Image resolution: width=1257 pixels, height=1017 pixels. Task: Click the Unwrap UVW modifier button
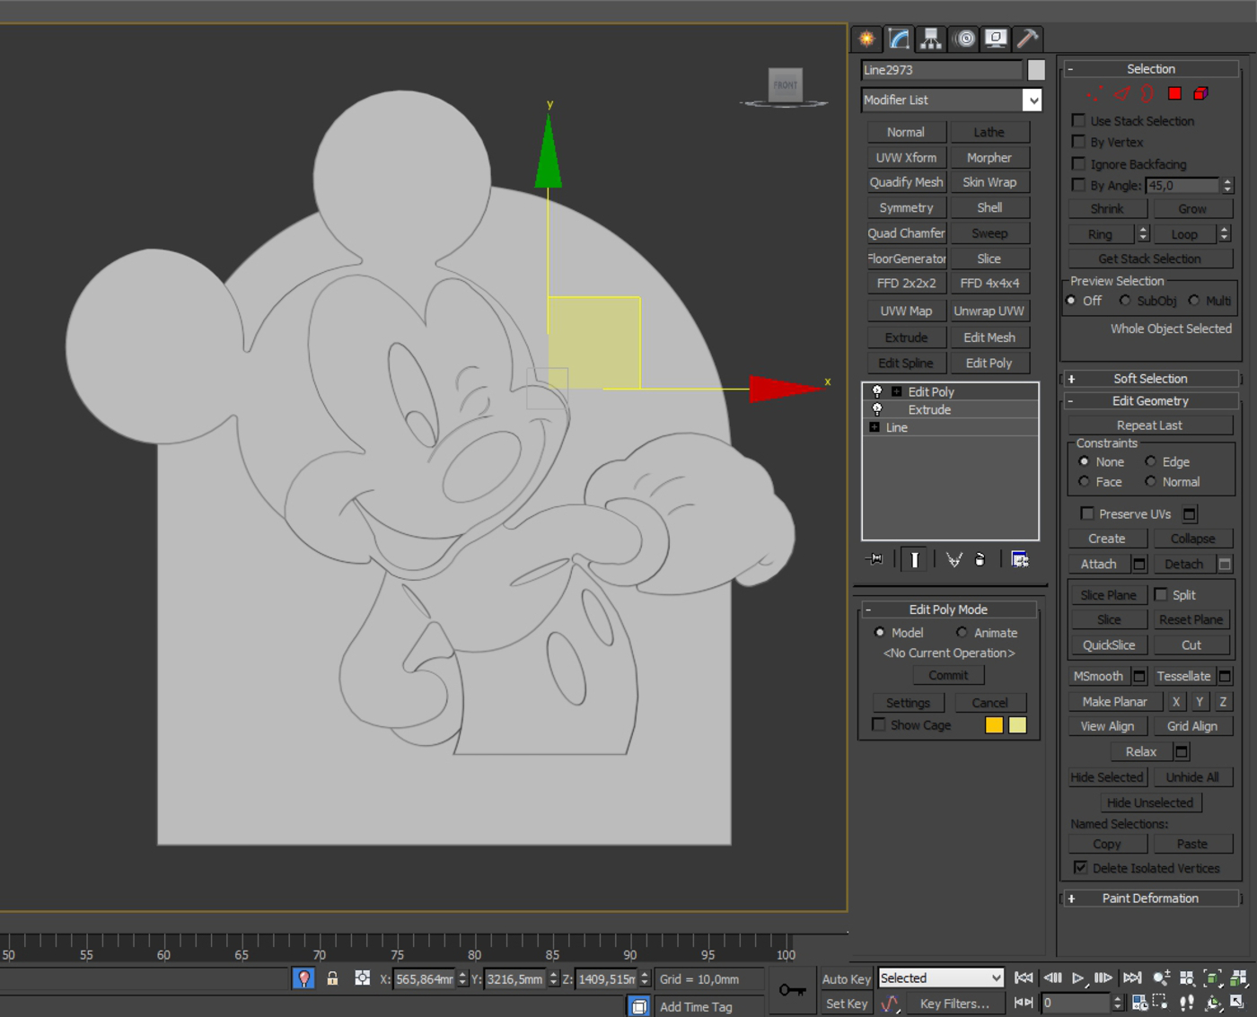point(989,311)
